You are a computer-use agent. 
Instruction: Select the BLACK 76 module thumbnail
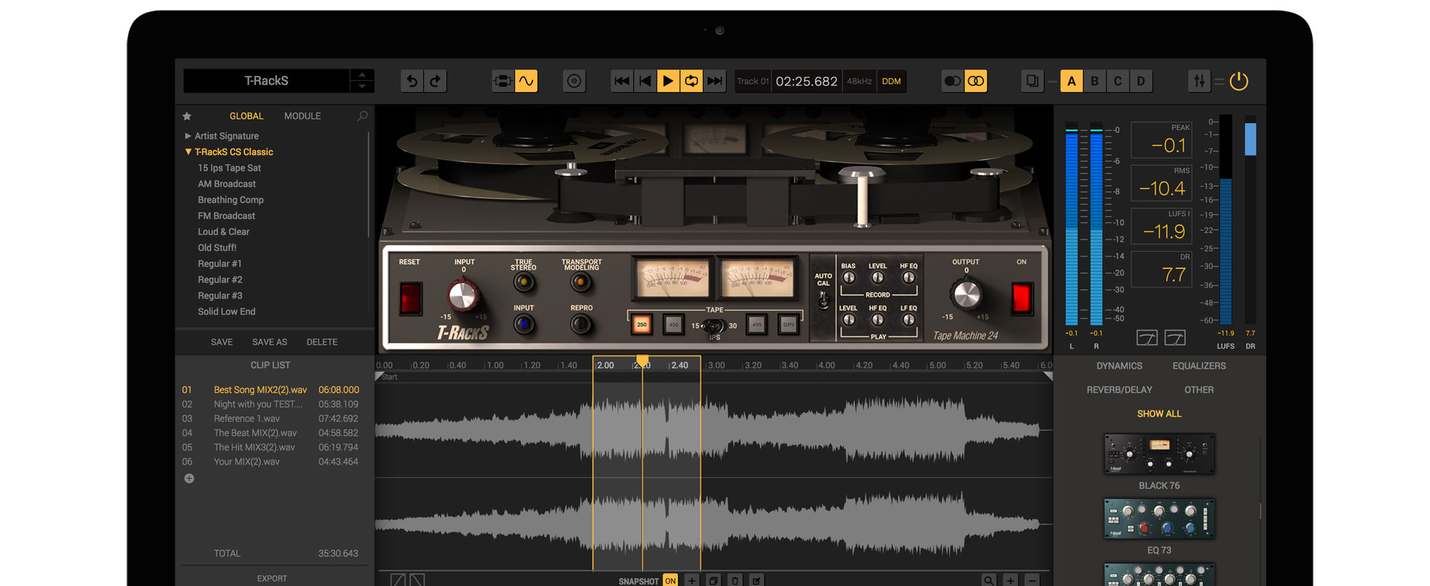(x=1159, y=454)
